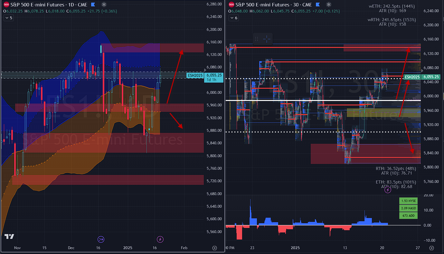Image resolution: width=444 pixels, height=254 pixels.
Task: Click the ATR (10): 76.71 readout
Action: 396,173
